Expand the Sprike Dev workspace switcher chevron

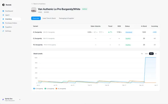pos(20,100)
